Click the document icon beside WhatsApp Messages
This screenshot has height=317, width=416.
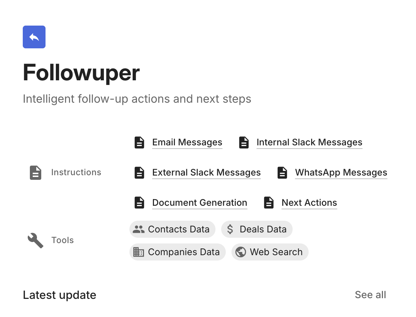click(282, 173)
